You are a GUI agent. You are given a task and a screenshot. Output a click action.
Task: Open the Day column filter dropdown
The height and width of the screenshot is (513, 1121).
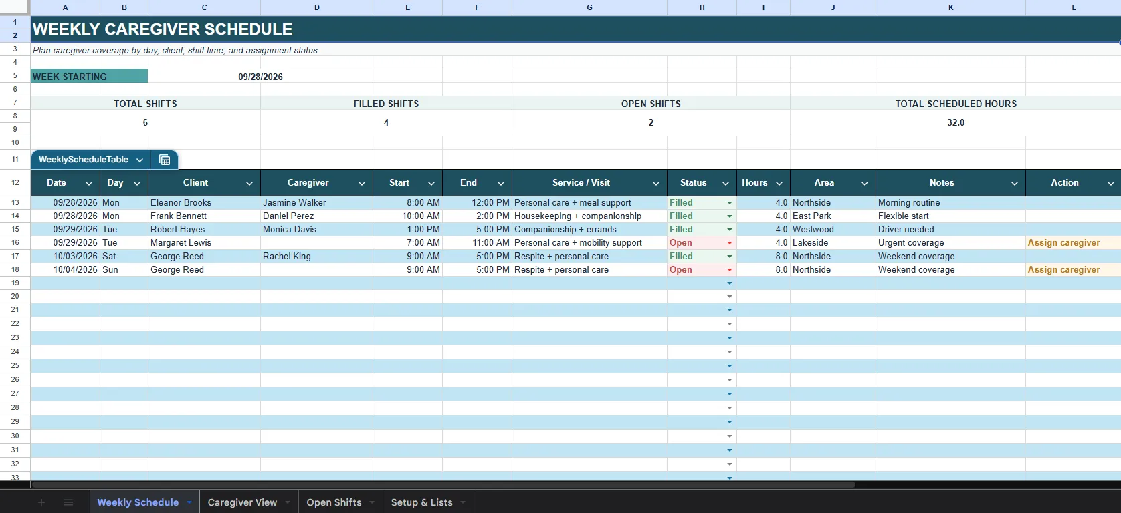tap(136, 183)
